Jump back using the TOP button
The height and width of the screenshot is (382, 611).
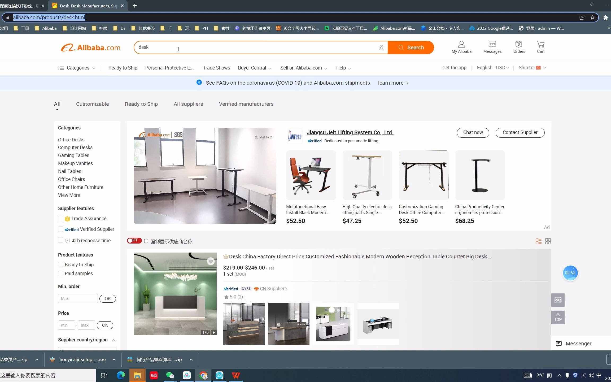(x=558, y=317)
